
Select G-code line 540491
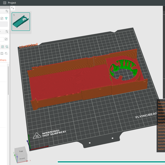(161, 118)
